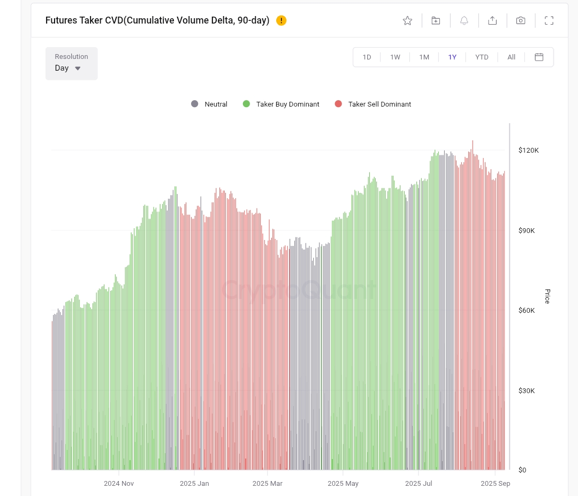Select the All time range tab
The height and width of the screenshot is (496, 578).
point(511,57)
